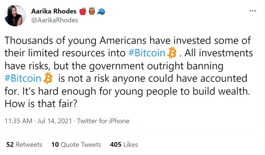Open the Twitter for iPhone source link
This screenshot has height=155, width=265.
coord(103,121)
